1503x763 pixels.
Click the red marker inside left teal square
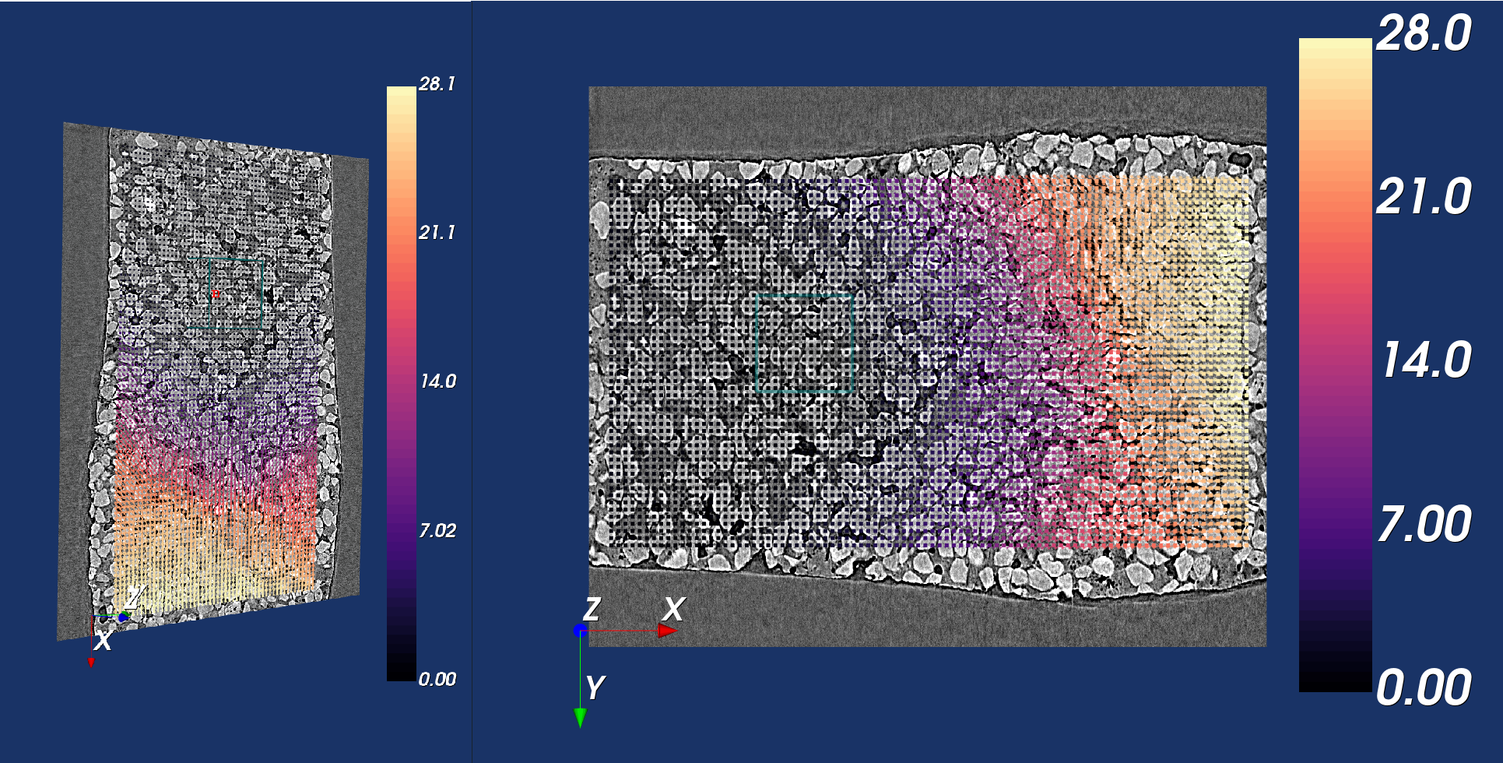point(216,294)
